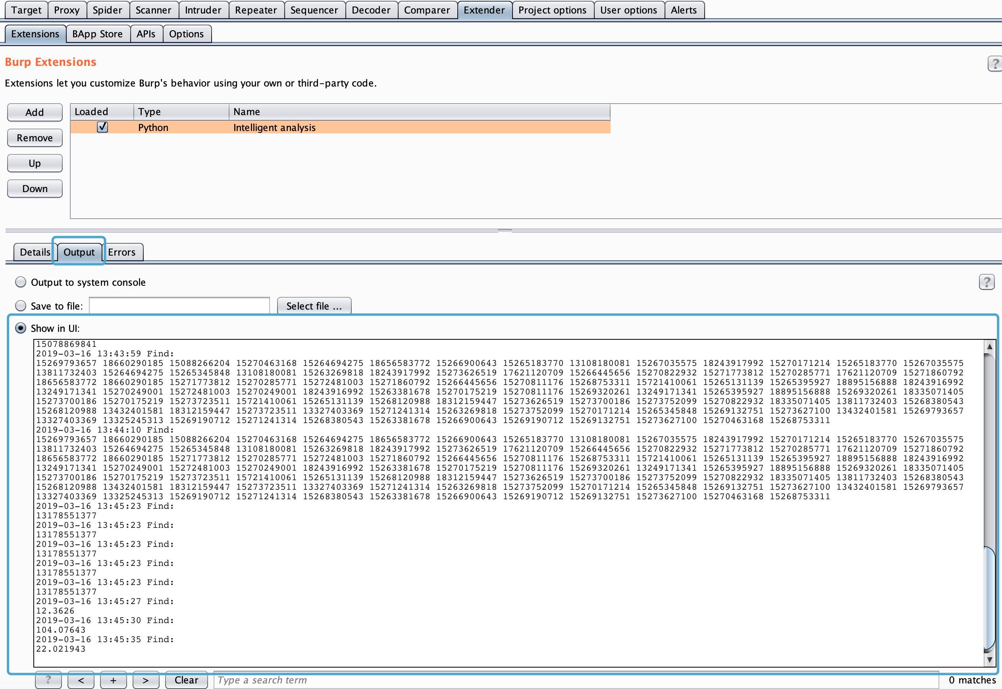View the extension Errors tab
The height and width of the screenshot is (689, 1002).
[122, 252]
